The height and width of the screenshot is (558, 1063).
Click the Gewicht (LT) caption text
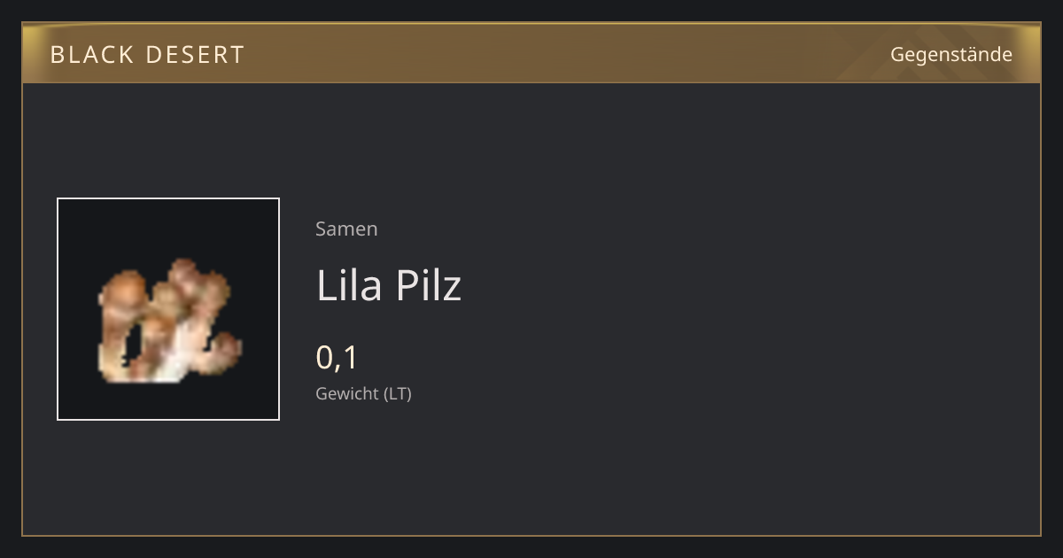(x=363, y=393)
